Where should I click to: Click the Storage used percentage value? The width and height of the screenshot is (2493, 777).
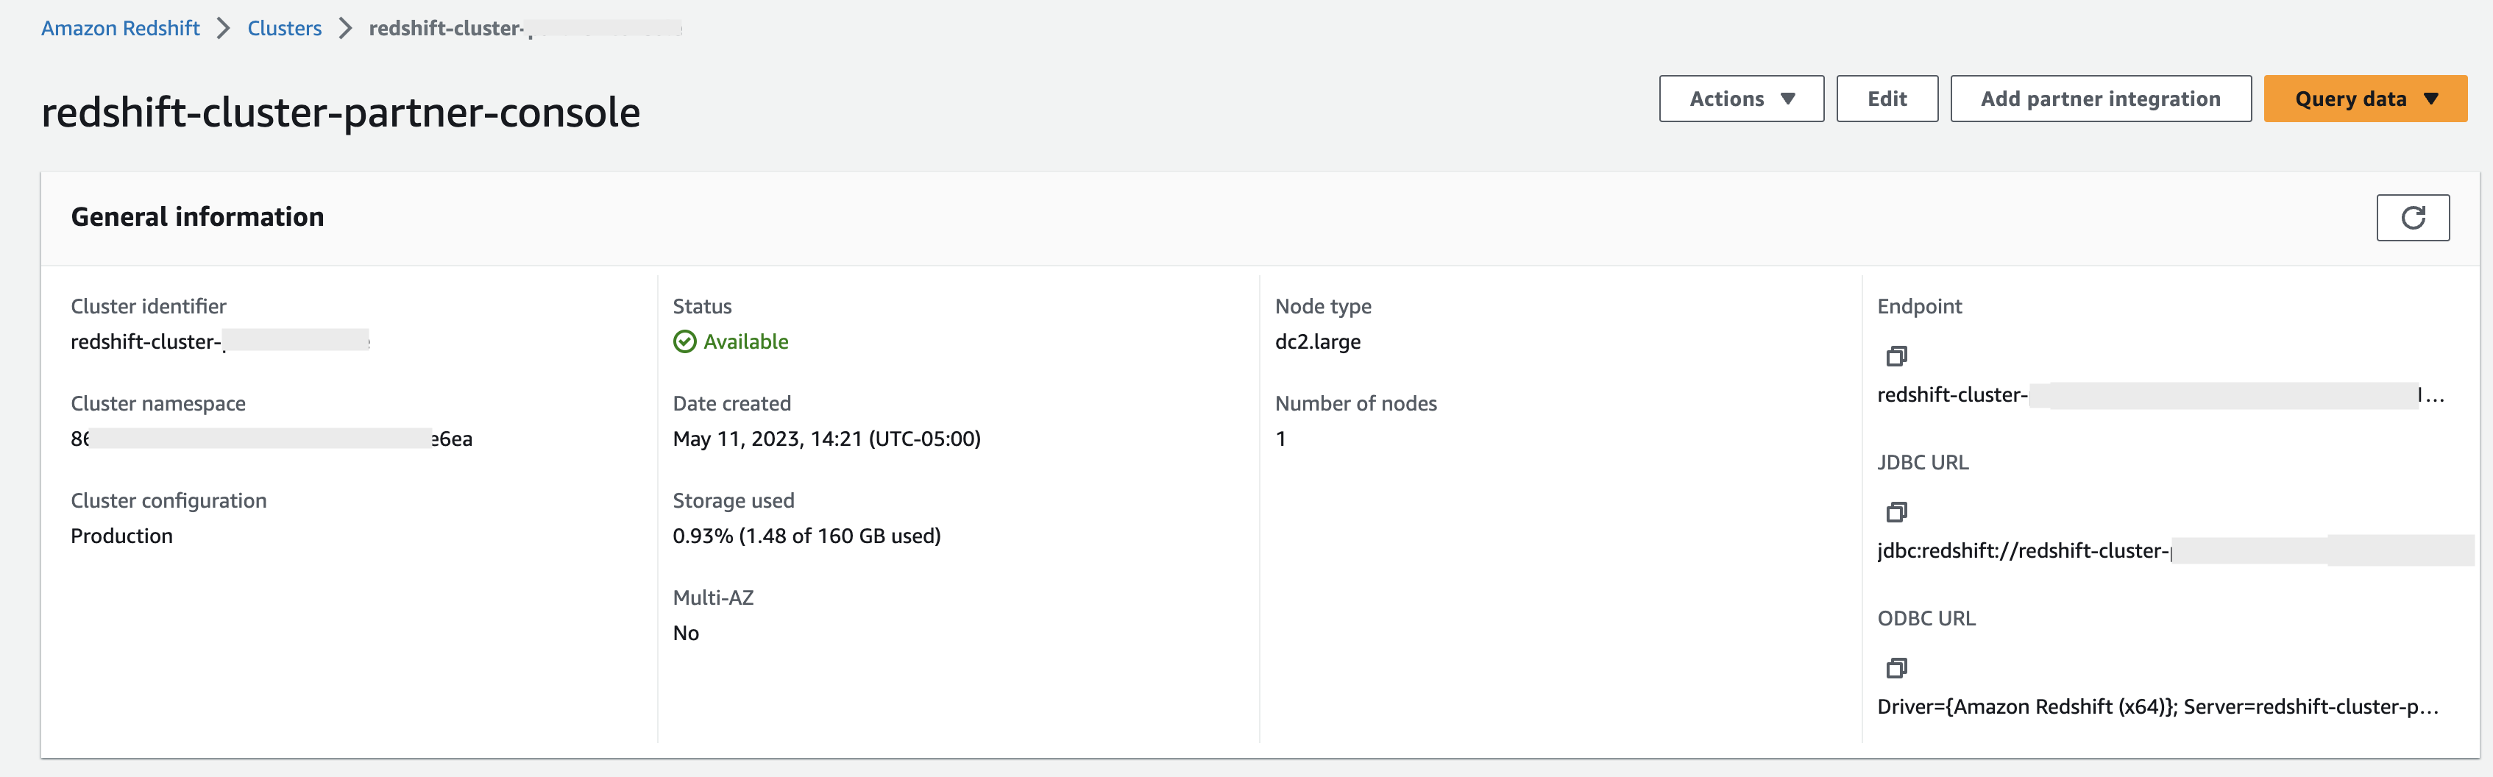pyautogui.click(x=806, y=536)
